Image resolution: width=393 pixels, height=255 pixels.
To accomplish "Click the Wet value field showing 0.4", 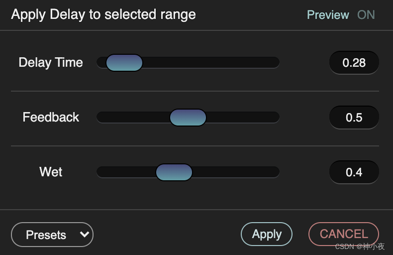I will 354,172.
